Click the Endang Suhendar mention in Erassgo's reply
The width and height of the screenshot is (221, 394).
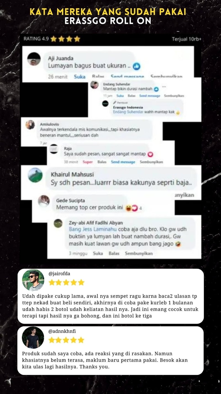pos(128,112)
